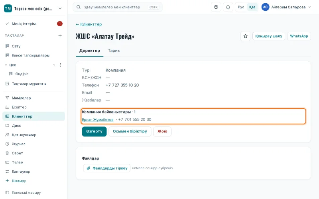Open workspace switcher dropdown arrow

tap(60, 8)
